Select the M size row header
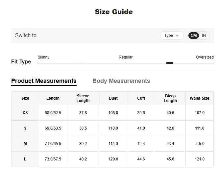Screen dimensions: 219x170 [x=25, y=144]
